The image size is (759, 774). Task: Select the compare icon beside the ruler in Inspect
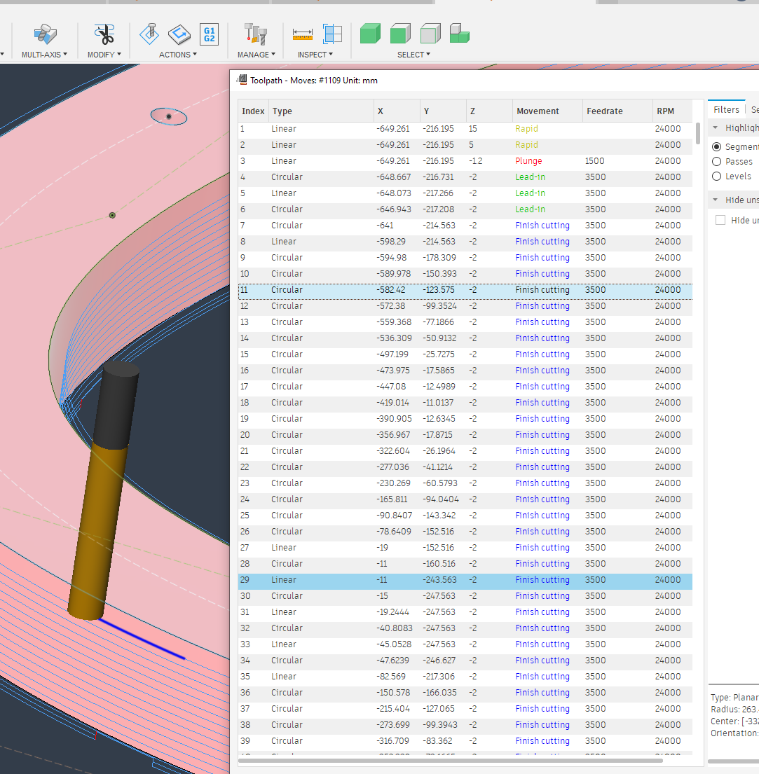coord(332,32)
